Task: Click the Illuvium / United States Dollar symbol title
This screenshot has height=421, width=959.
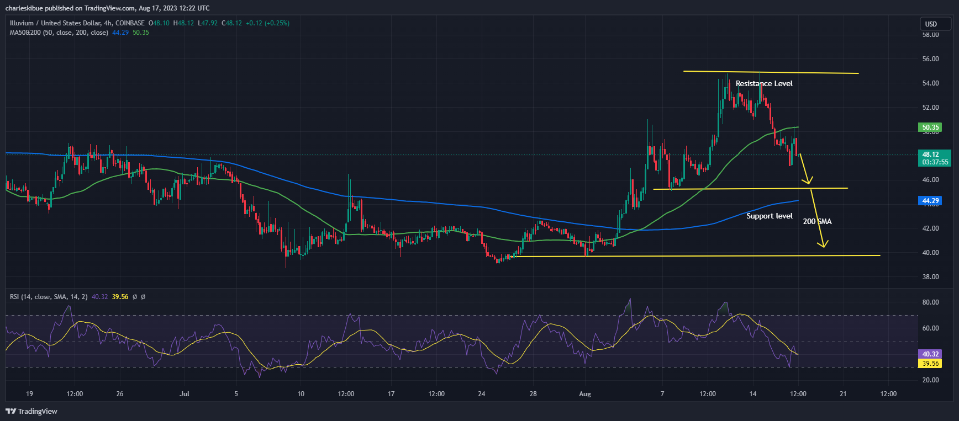Action: click(77, 23)
